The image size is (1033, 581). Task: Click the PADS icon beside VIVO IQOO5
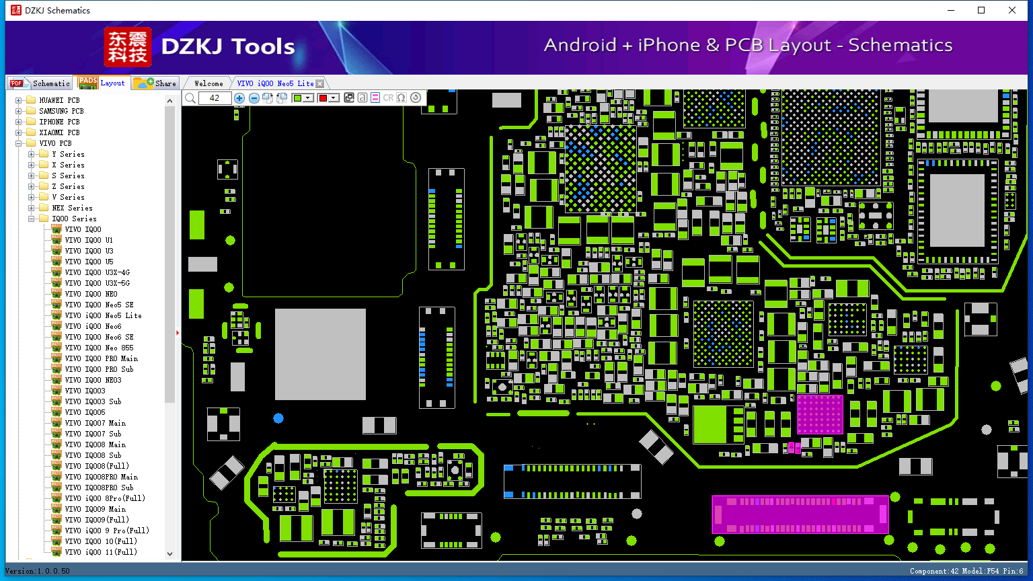coord(56,412)
